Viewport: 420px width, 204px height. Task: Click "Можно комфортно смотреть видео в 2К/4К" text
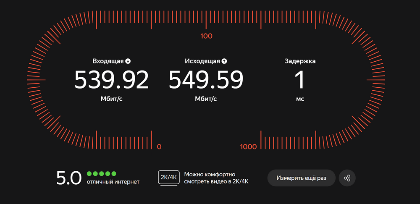pos(216,178)
